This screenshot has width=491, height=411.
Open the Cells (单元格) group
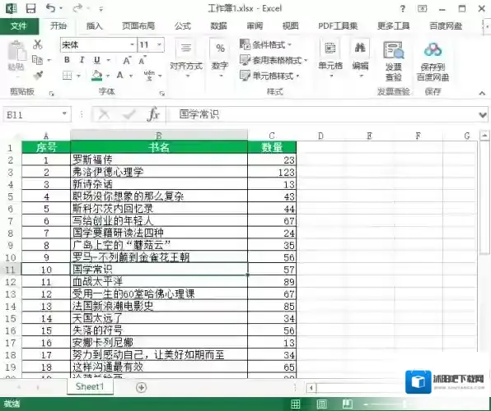pyautogui.click(x=330, y=58)
